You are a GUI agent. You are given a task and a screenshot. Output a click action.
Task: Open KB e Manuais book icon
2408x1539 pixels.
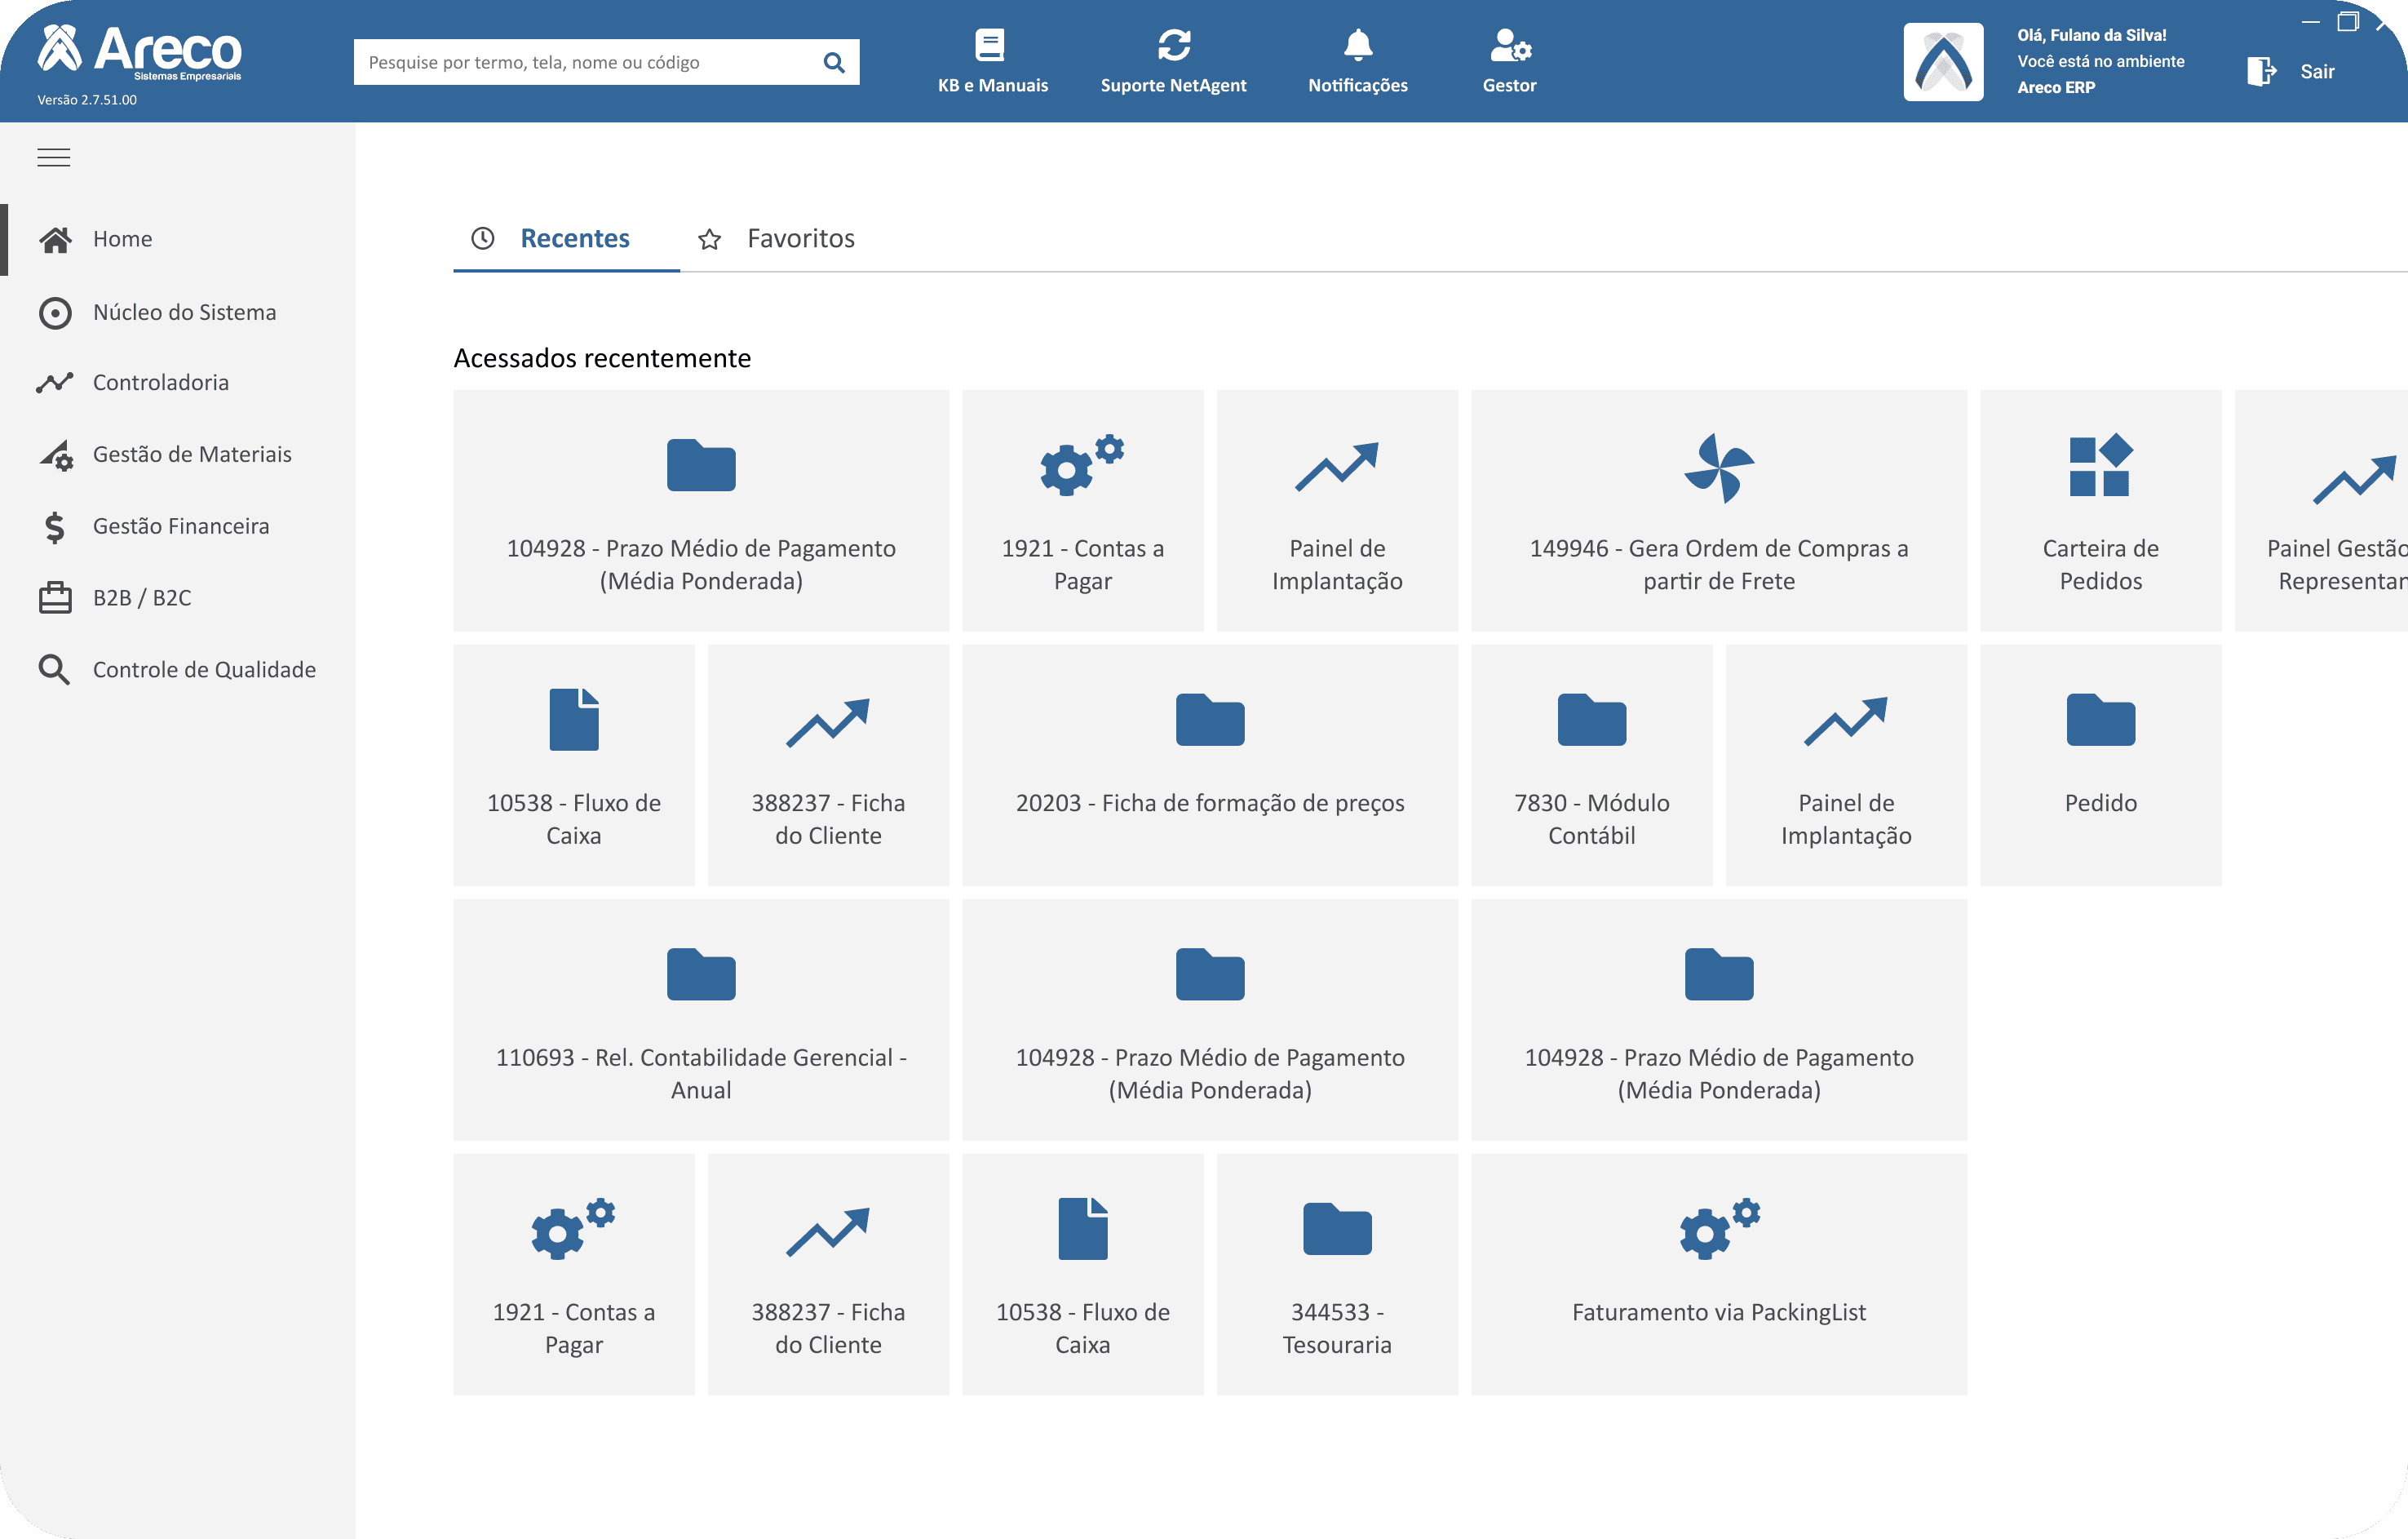(990, 45)
